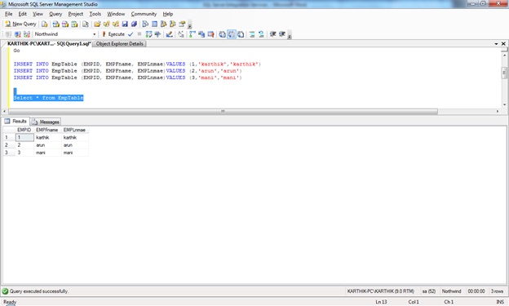The width and height of the screenshot is (509, 306).
Task: Click the highlighted 'Select * from EmpTable' line
Action: tap(48, 98)
